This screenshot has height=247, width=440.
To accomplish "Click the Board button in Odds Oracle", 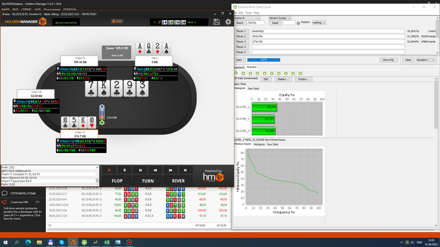I will pyautogui.click(x=239, y=23).
